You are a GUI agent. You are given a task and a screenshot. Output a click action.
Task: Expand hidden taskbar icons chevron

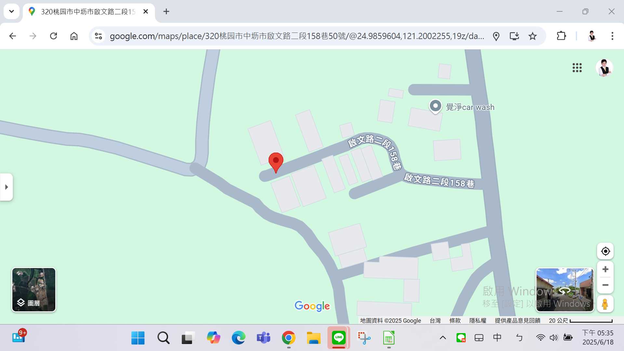[442, 338]
